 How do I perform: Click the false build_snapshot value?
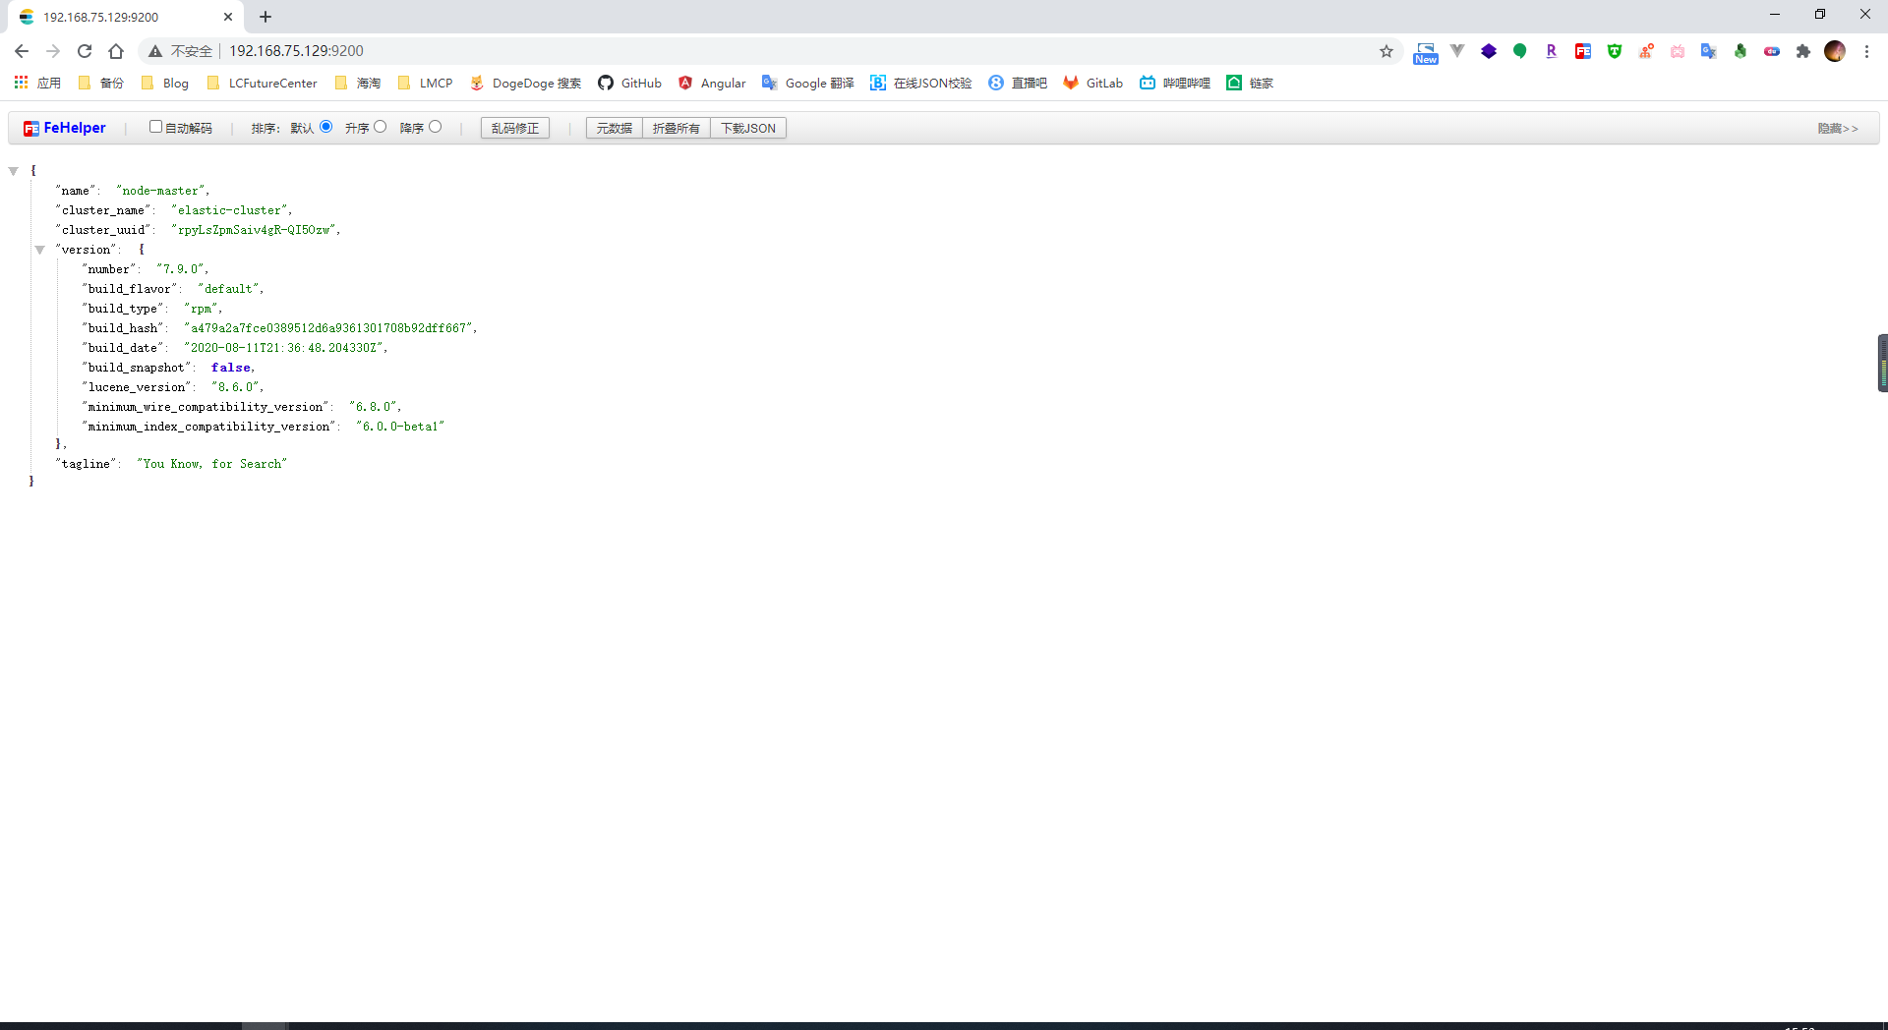[231, 368]
